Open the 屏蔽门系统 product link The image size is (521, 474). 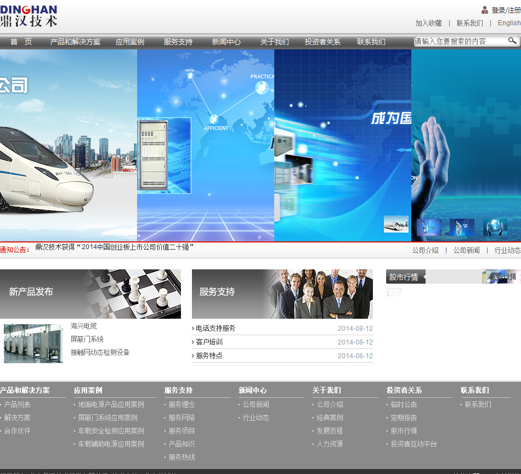87,339
